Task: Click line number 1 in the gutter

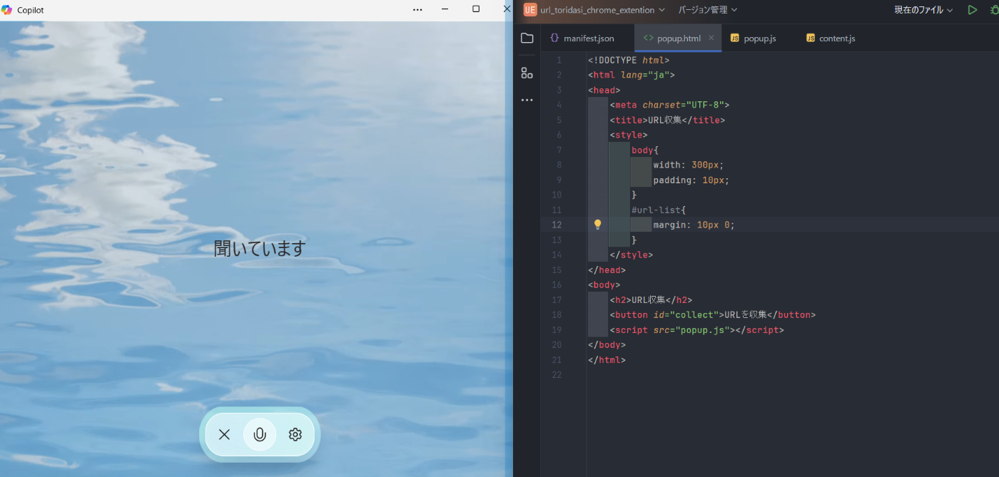Action: 559,61
